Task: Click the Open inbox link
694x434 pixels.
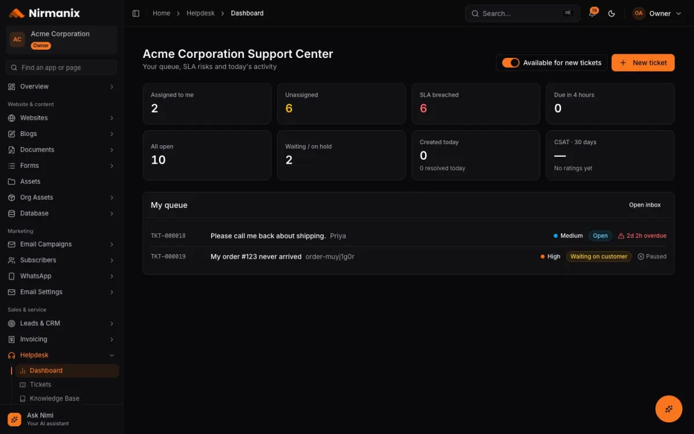Action: 645,205
